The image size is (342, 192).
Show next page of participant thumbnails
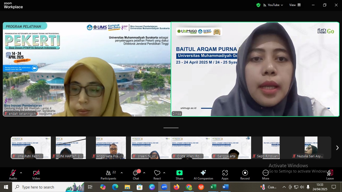coord(337,148)
